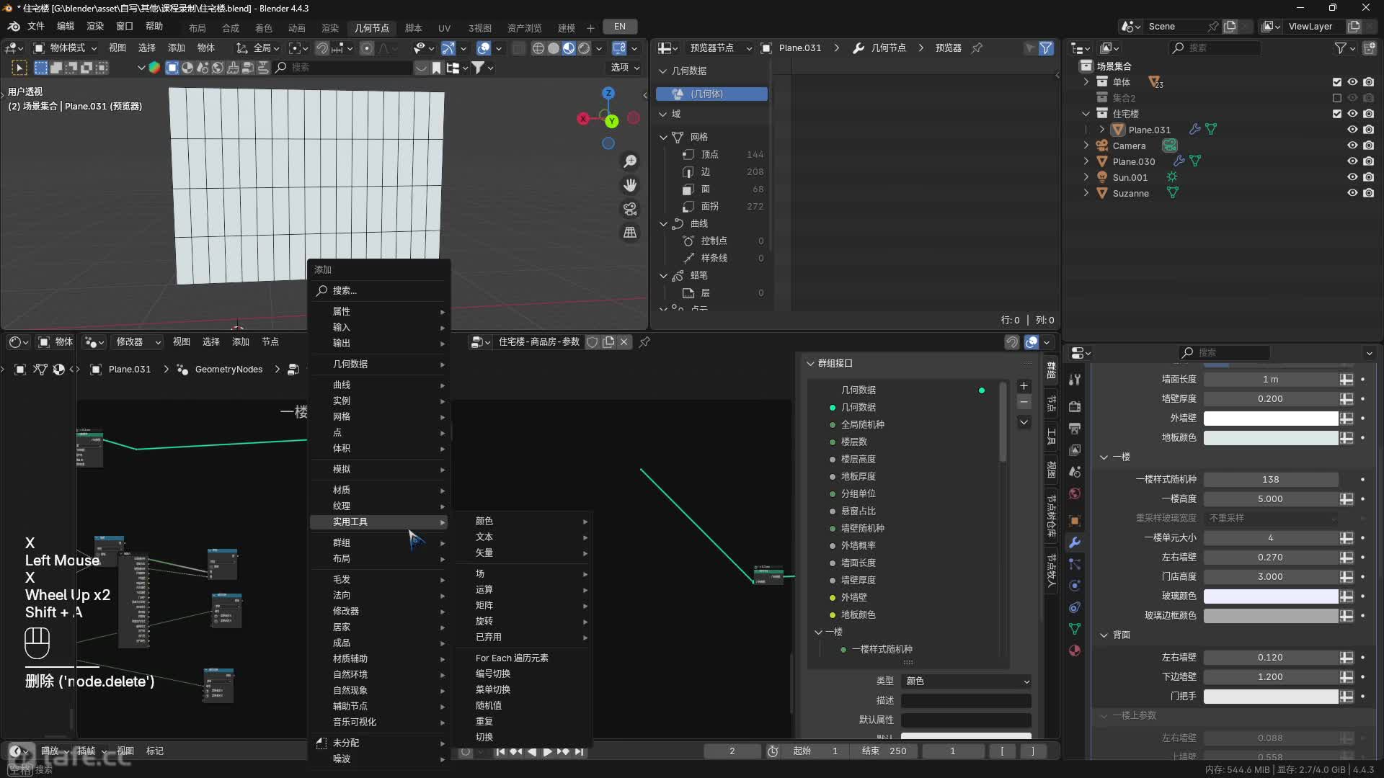1384x778 pixels.
Task: Open the Particles properties tab icon
Action: pos(1075,564)
